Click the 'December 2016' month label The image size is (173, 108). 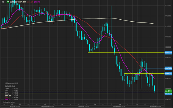155,107
